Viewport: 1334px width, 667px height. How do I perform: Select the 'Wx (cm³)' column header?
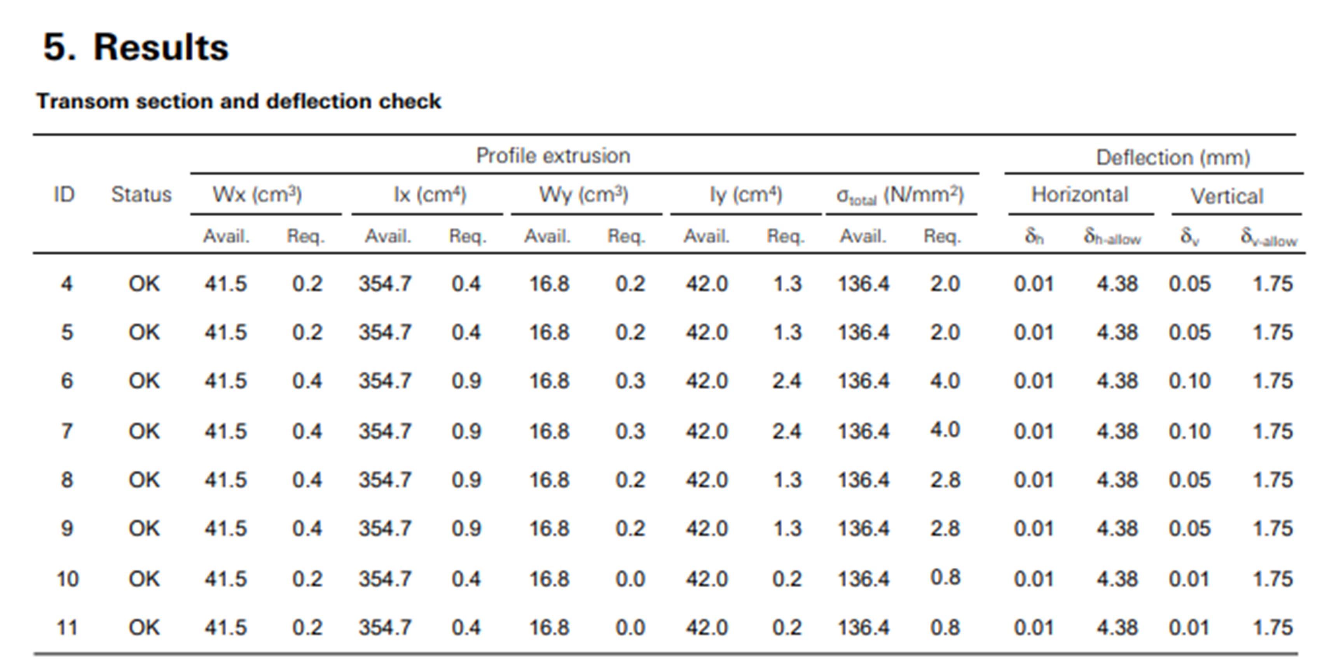257,195
